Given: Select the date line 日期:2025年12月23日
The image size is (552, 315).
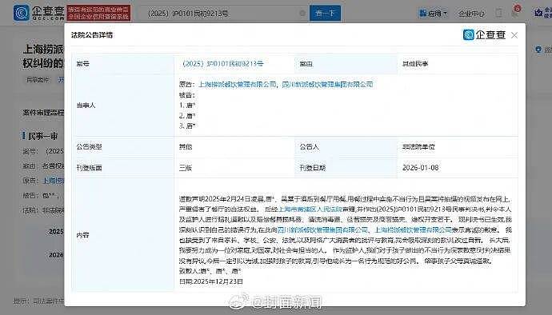Looking at the screenshot, I should 211,281.
